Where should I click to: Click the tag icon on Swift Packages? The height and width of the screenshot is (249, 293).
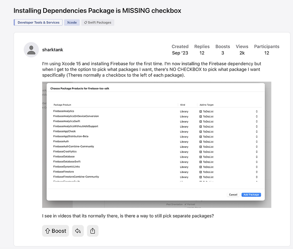[85, 22]
